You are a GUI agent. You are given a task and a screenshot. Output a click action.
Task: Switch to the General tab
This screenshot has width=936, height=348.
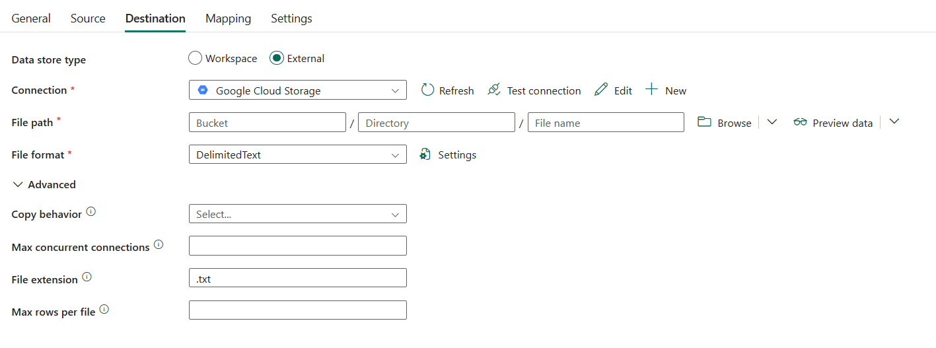31,18
